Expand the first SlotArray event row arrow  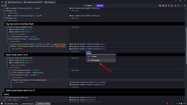pos(3,11)
